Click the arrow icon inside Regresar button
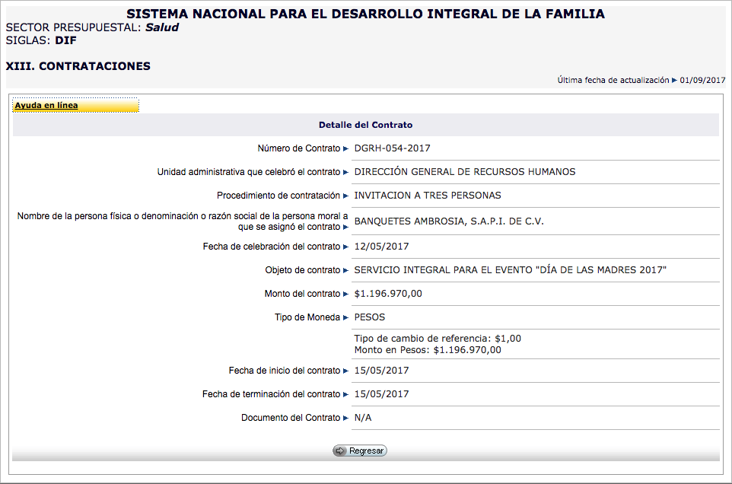Image resolution: width=732 pixels, height=484 pixels. coord(340,451)
